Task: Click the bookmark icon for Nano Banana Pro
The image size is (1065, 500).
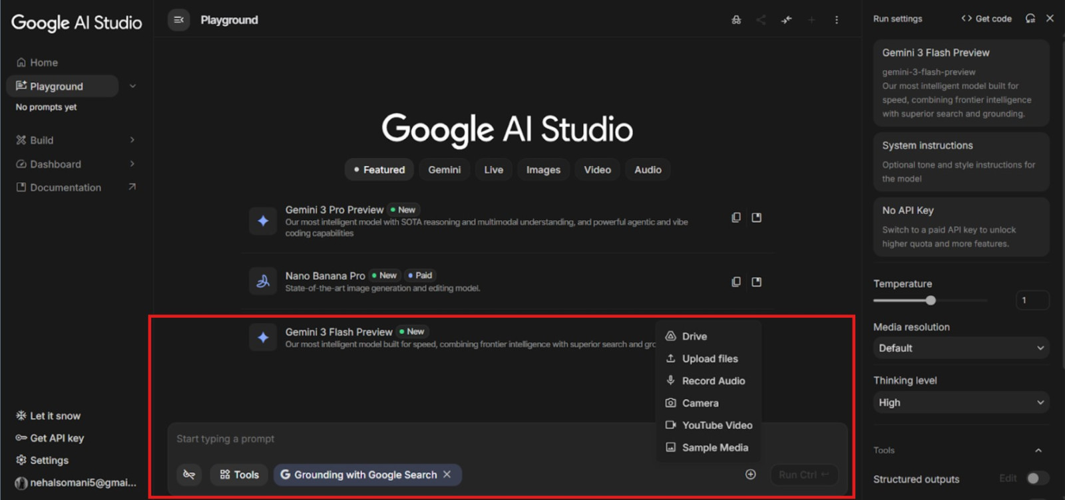Action: point(756,282)
